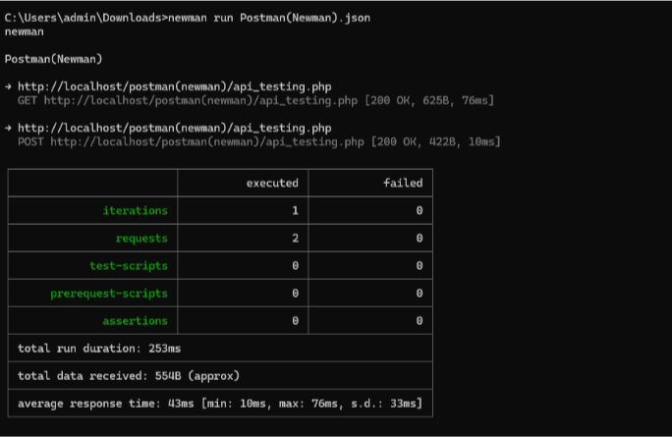The width and height of the screenshot is (672, 437).
Task: Click the failed count for assertions
Action: click(419, 320)
